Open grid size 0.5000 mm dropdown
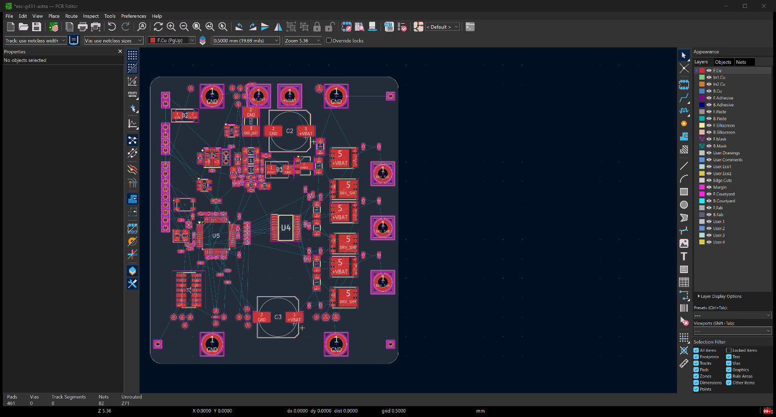The height and width of the screenshot is (417, 776). click(x=246, y=40)
